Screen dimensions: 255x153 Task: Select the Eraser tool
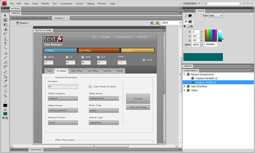pyautogui.click(x=5, y=86)
